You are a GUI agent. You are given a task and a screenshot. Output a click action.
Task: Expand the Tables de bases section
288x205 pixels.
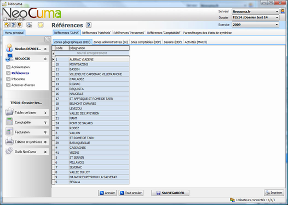pos(45,113)
